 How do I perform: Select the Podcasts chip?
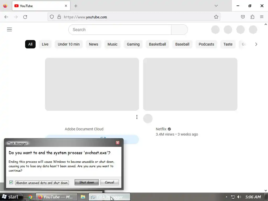pyautogui.click(x=206, y=44)
